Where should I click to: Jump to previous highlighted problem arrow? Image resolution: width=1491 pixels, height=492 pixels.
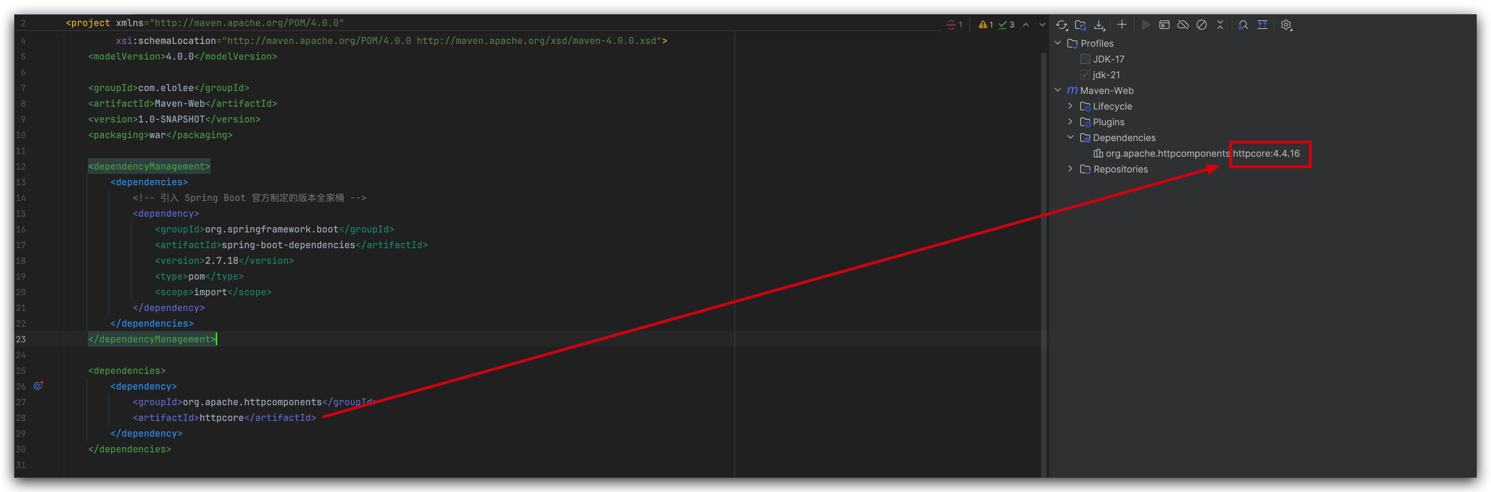(x=1026, y=24)
